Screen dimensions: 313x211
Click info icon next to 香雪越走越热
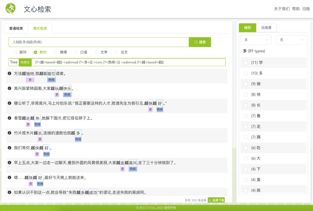(x=9, y=118)
